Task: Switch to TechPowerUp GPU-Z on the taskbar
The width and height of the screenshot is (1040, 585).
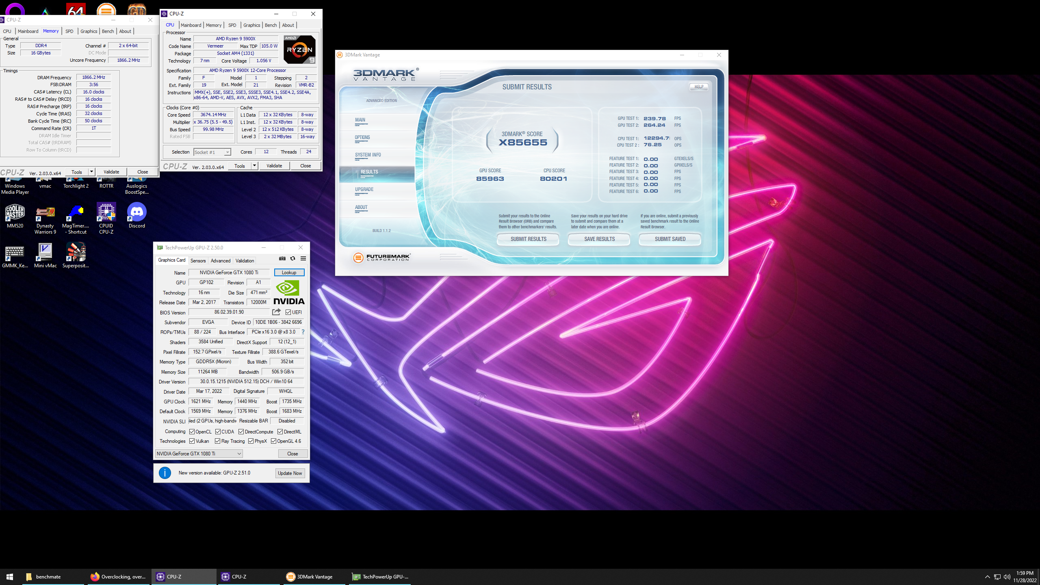Action: click(x=380, y=577)
